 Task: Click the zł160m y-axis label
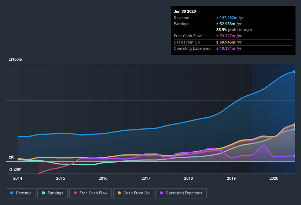tap(15, 59)
